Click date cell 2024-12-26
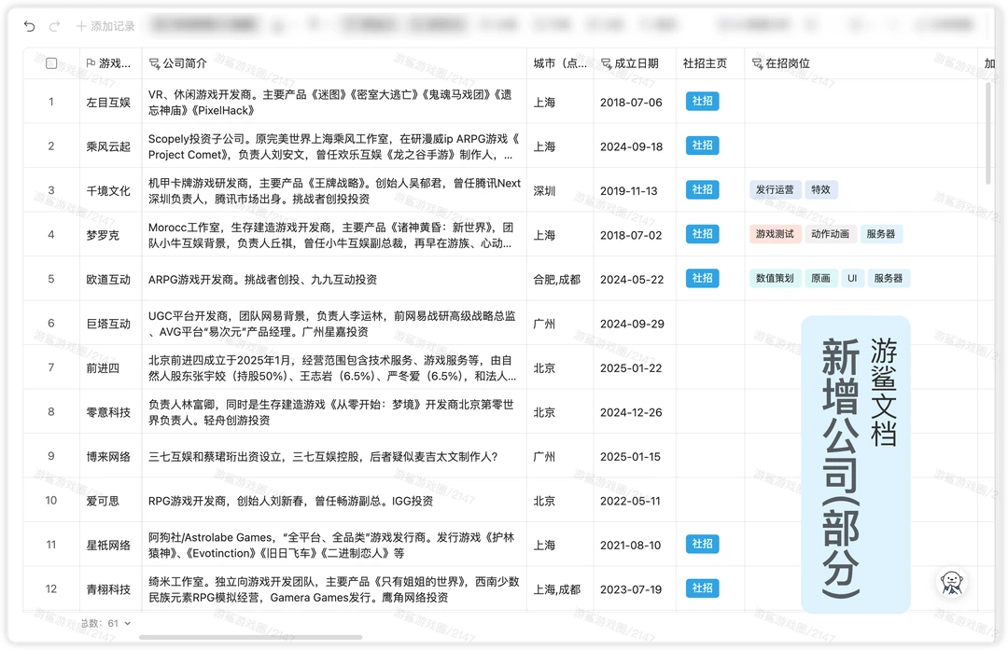Screen dimensions: 1008x650 tap(635, 412)
